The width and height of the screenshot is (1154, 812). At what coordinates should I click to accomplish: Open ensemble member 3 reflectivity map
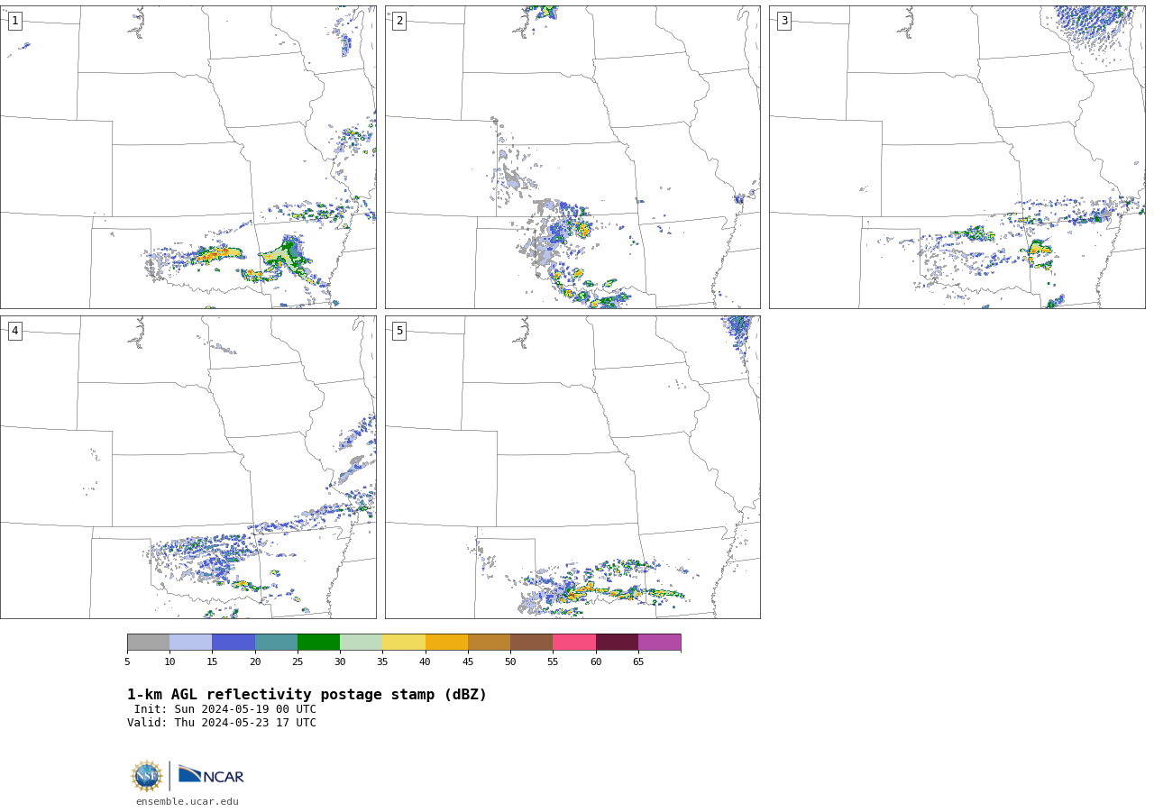[957, 157]
